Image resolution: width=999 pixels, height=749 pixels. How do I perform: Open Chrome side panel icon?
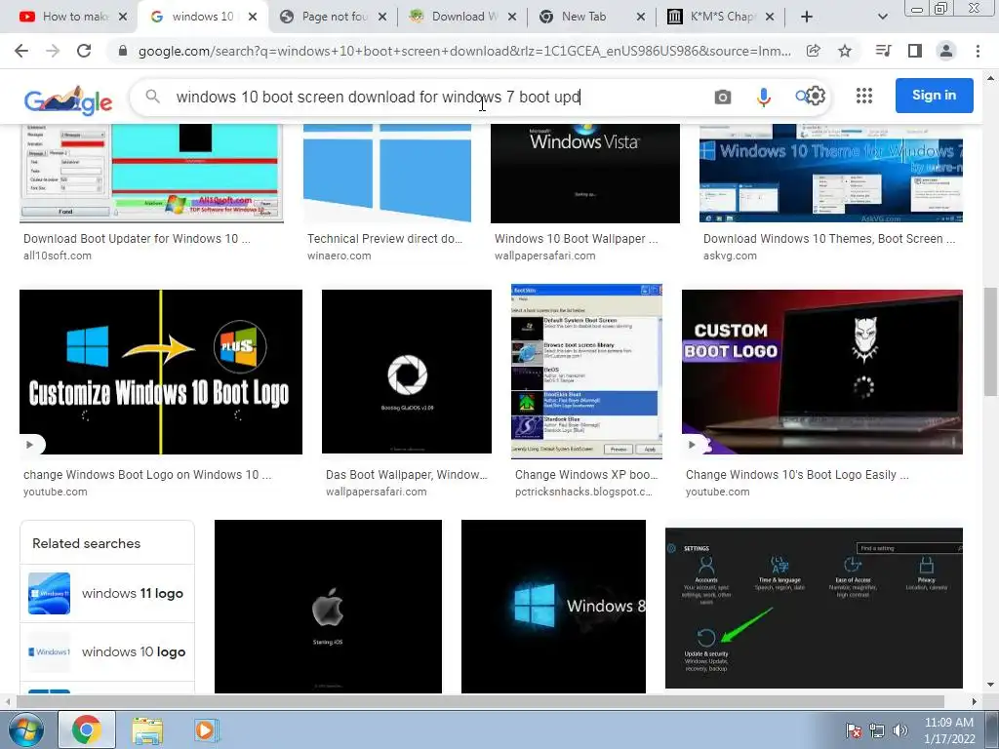point(915,51)
